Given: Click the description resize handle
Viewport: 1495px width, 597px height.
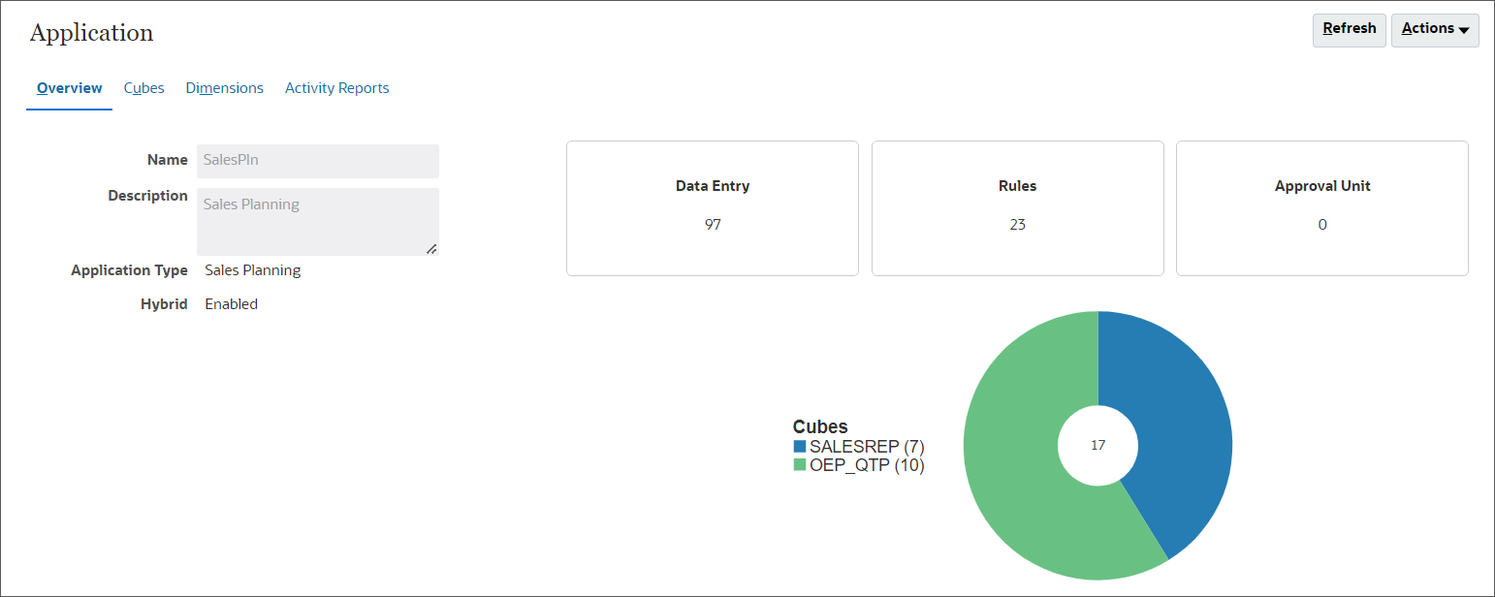Looking at the screenshot, I should pos(431,249).
